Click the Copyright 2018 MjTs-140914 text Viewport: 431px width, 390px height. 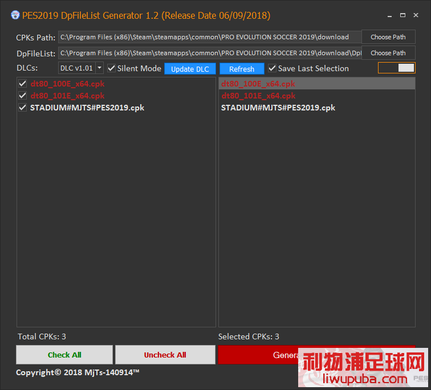click(x=78, y=372)
